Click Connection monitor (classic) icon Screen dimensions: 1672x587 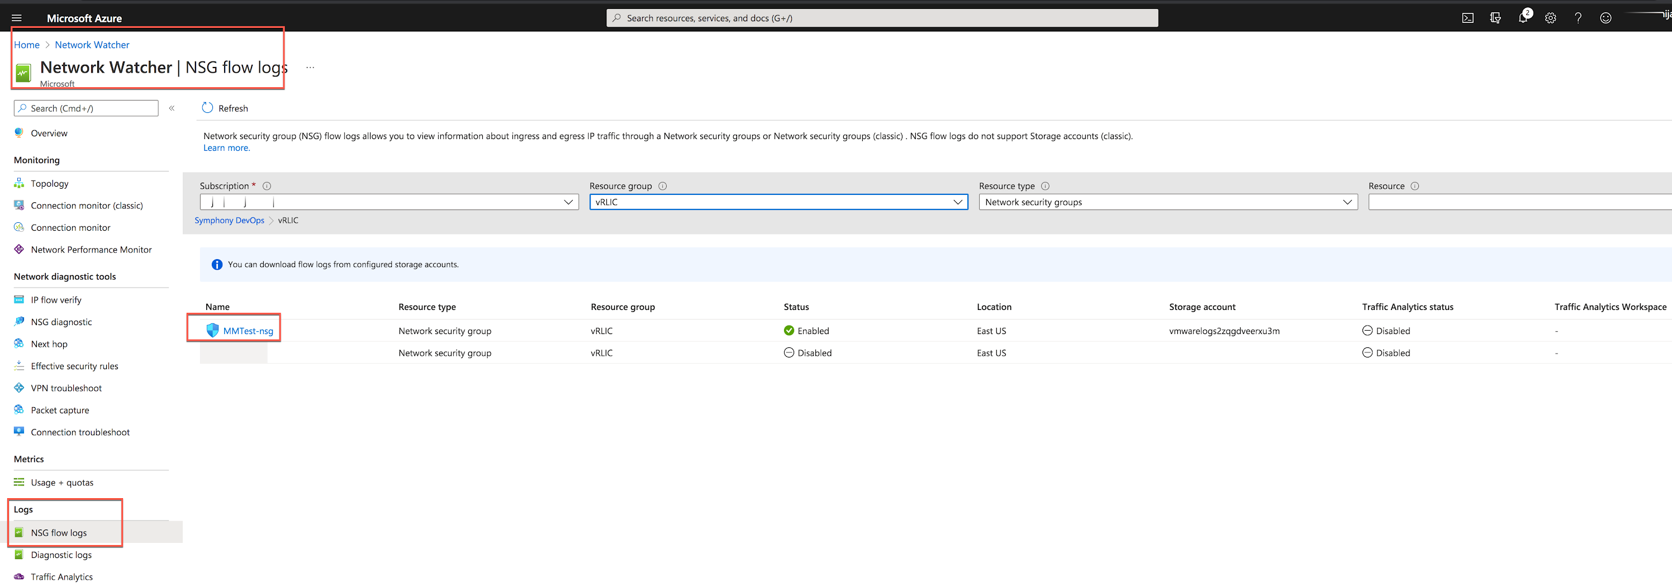pyautogui.click(x=19, y=206)
